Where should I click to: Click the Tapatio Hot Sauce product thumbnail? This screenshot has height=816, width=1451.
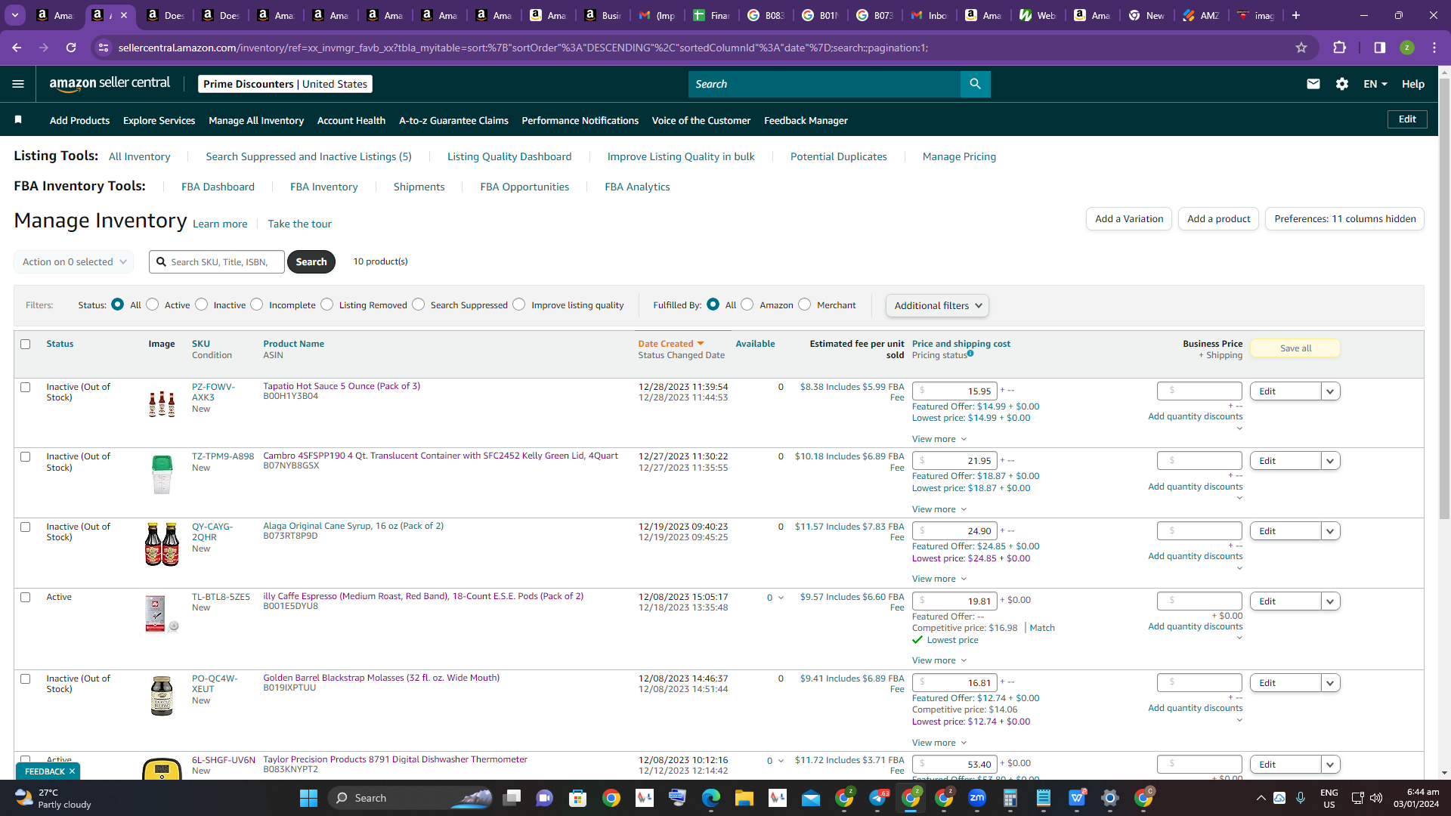[162, 404]
